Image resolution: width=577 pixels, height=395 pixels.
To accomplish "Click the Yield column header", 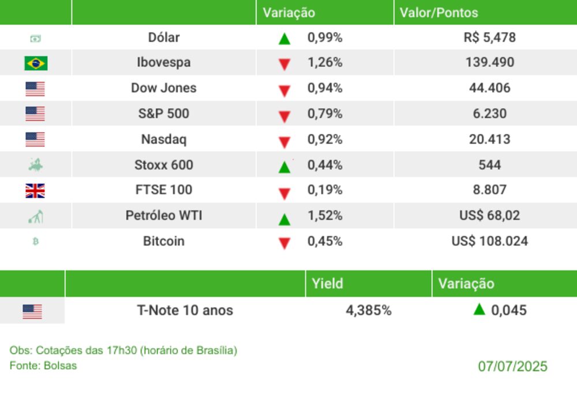I will click(327, 283).
